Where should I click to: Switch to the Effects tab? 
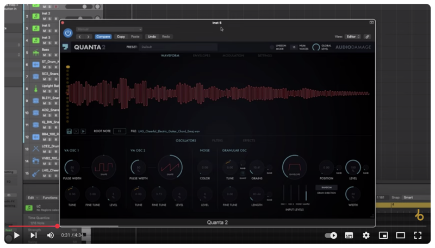[249, 141]
